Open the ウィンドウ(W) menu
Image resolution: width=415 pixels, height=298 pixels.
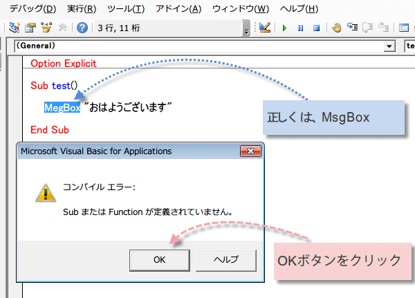[x=241, y=9]
